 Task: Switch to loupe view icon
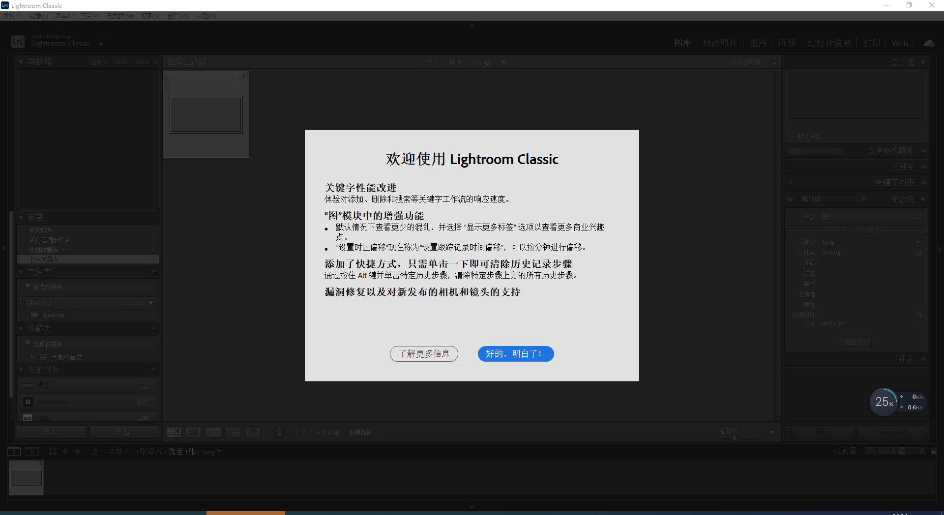193,432
